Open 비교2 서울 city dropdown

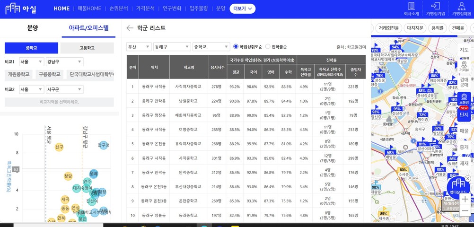pyautogui.click(x=31, y=89)
